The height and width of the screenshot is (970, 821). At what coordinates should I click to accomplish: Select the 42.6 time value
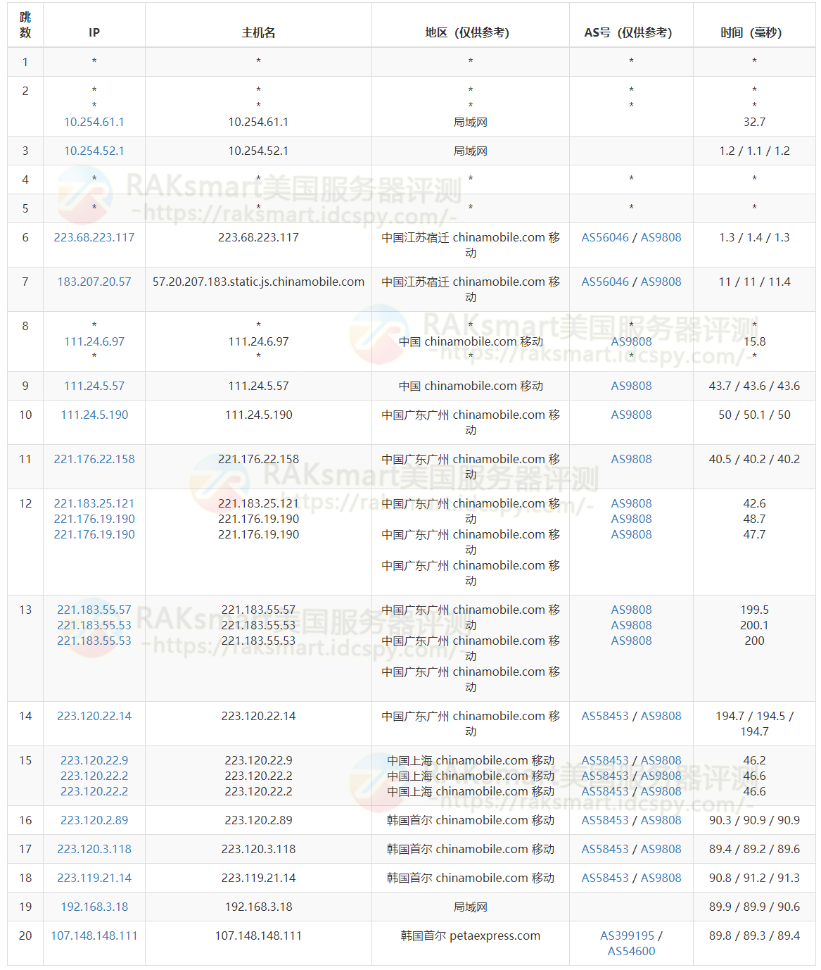coord(754,503)
